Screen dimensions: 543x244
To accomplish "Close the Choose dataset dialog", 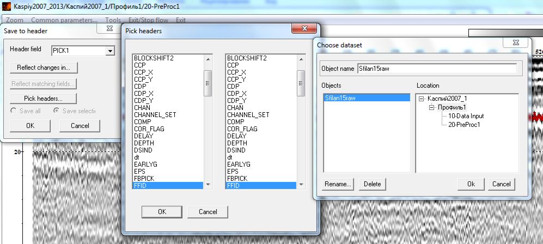I will point(516,42).
